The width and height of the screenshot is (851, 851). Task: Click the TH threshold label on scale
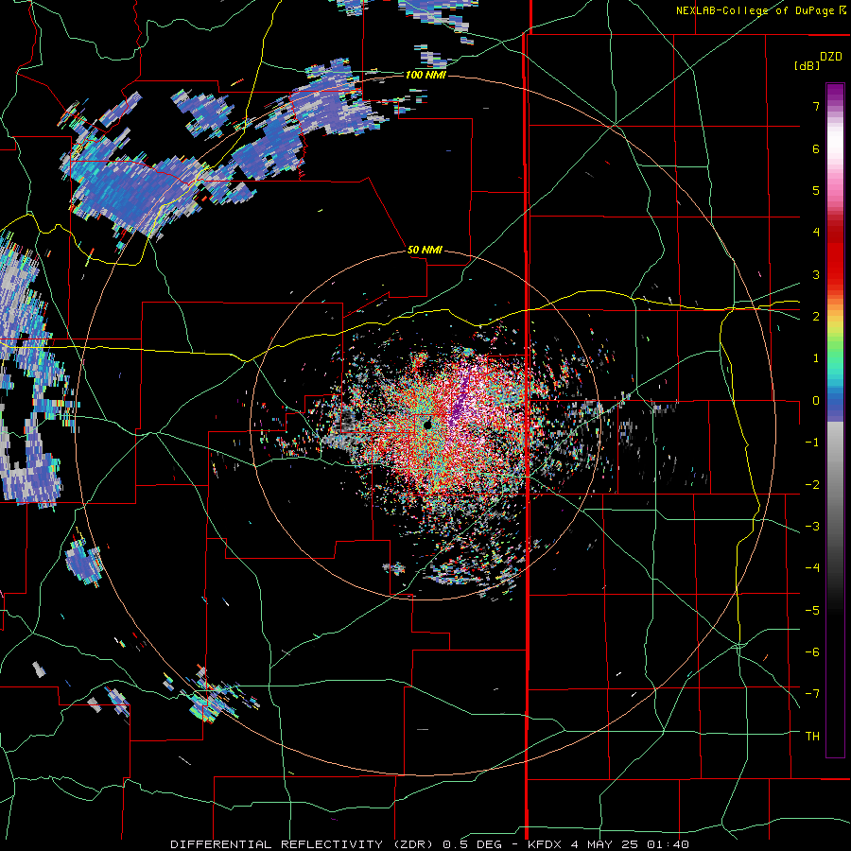[812, 737]
